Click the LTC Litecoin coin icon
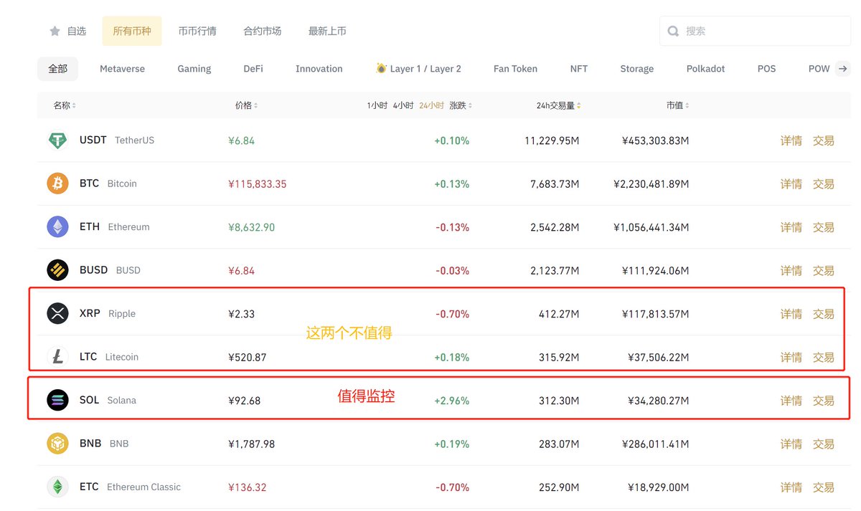Image resolution: width=861 pixels, height=511 pixels. coord(57,357)
